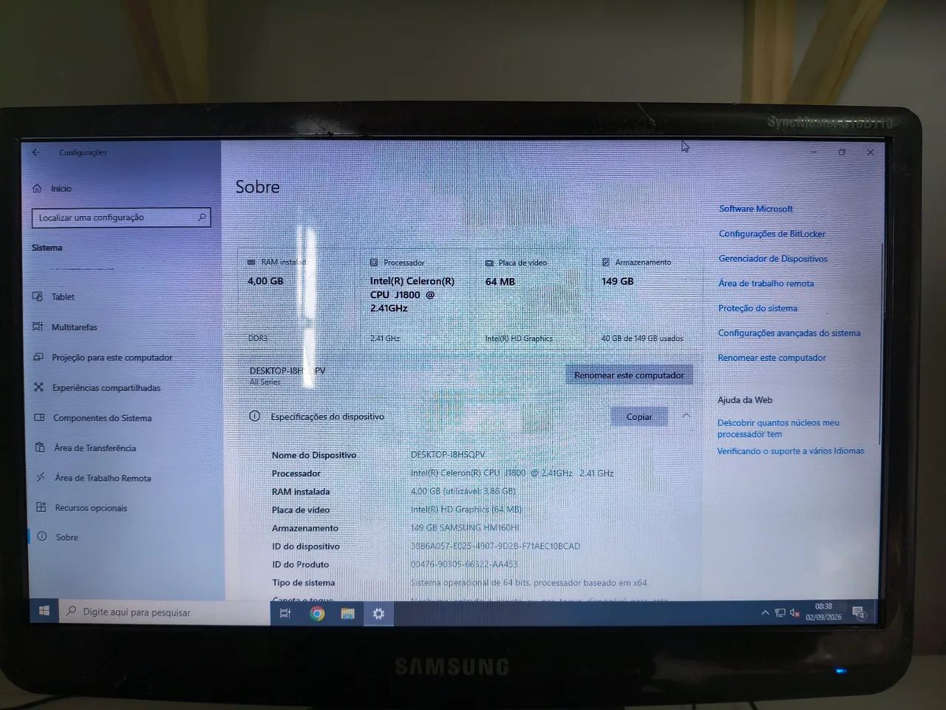946x710 pixels.
Task: Click the Armazenamento 149 GB card
Action: (646, 301)
